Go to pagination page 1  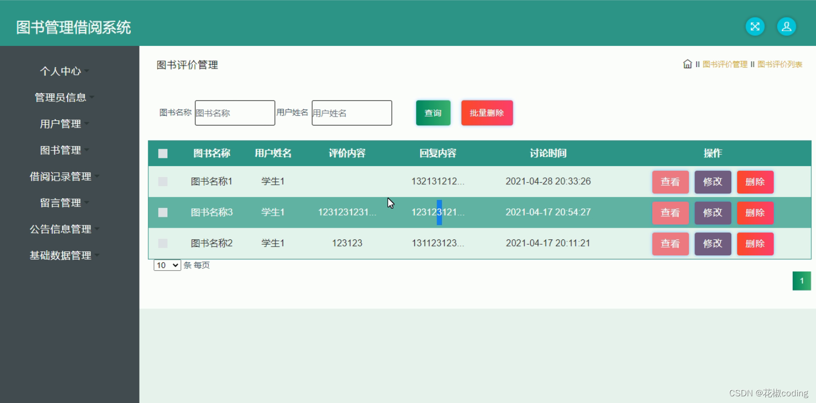pyautogui.click(x=802, y=281)
